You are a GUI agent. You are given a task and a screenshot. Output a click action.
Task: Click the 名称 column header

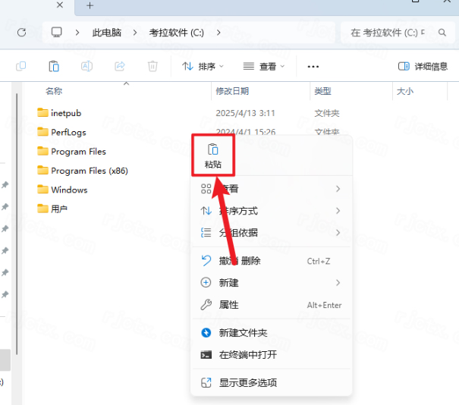pos(54,91)
